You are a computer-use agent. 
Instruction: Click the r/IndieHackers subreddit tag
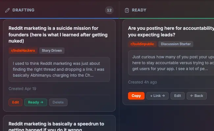tap(23, 50)
